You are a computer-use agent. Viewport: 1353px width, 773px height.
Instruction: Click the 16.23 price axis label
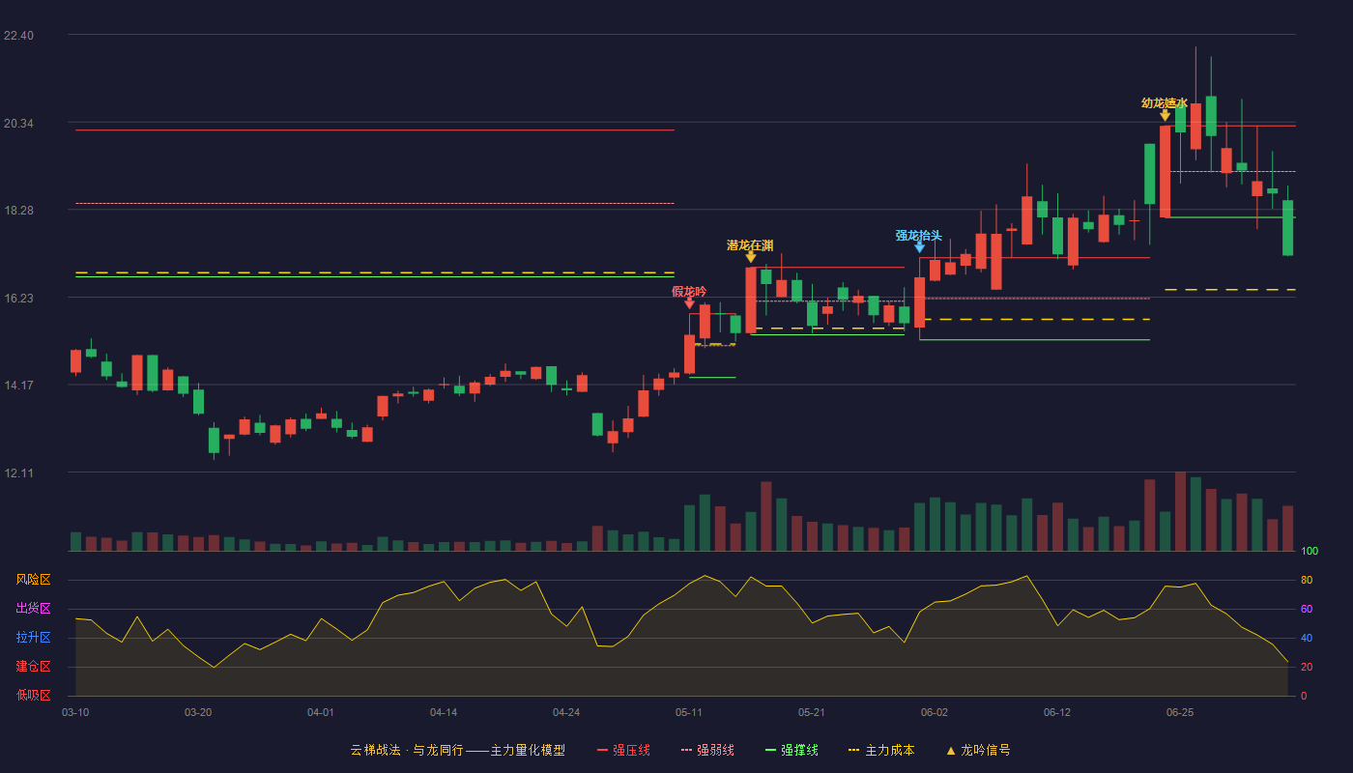pos(18,299)
